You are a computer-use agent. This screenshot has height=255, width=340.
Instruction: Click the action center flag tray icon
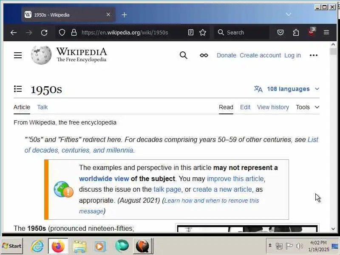click(x=289, y=246)
